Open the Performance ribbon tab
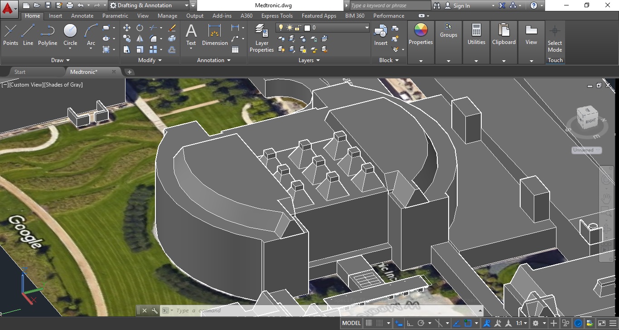Screen dimensions: 619x330 389,15
